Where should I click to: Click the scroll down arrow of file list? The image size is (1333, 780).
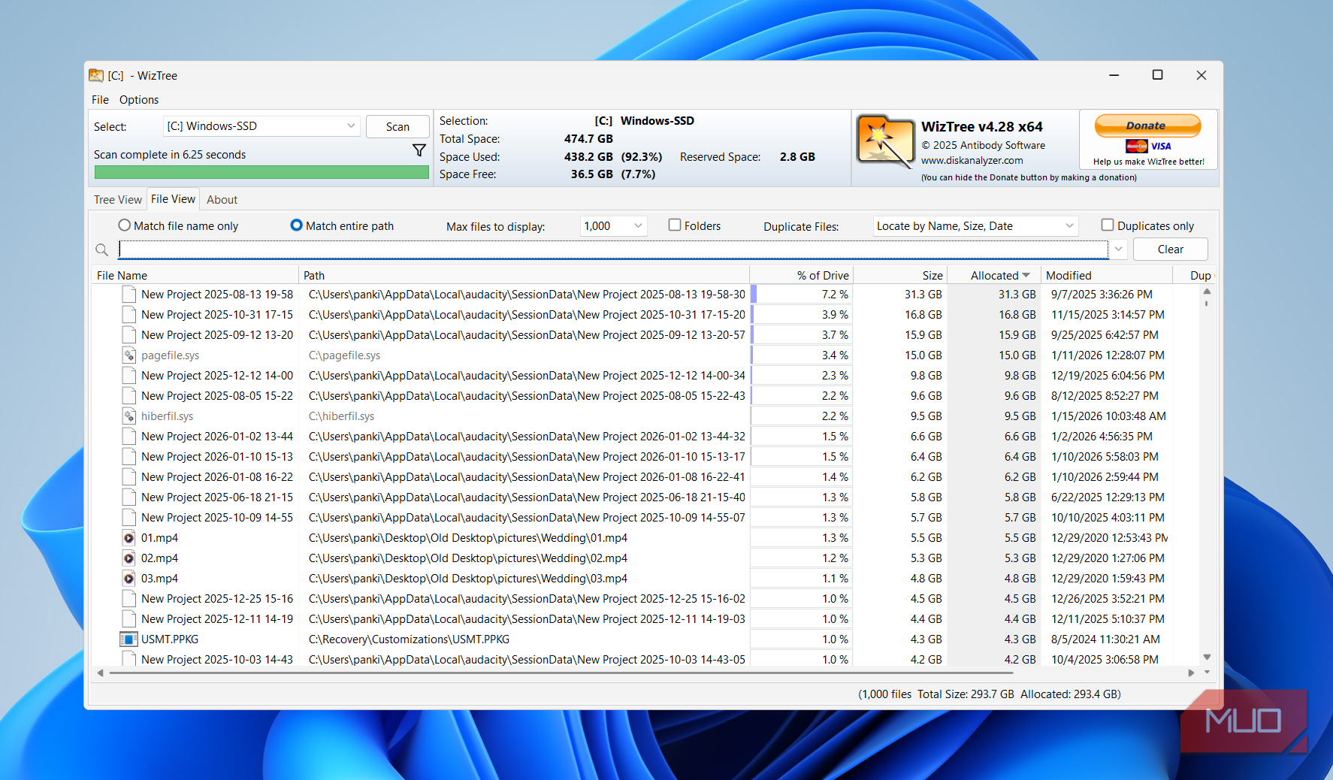1207,657
